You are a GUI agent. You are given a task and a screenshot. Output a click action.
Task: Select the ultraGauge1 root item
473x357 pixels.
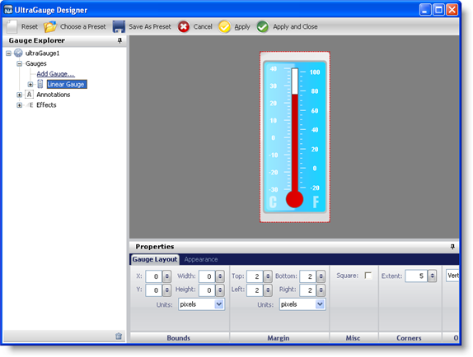(x=43, y=53)
